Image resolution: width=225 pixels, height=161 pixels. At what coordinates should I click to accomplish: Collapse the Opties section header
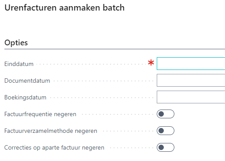pos(16,43)
